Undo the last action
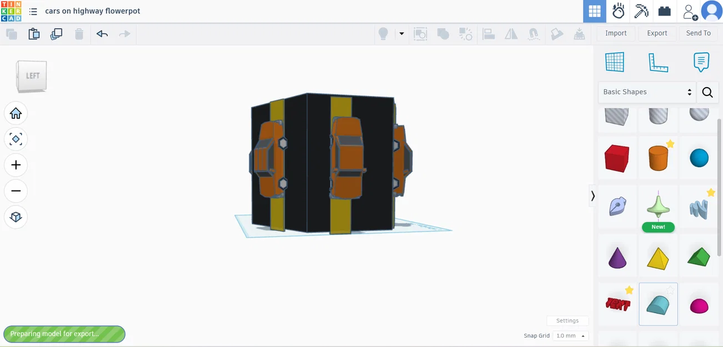This screenshot has width=723, height=347. 102,34
